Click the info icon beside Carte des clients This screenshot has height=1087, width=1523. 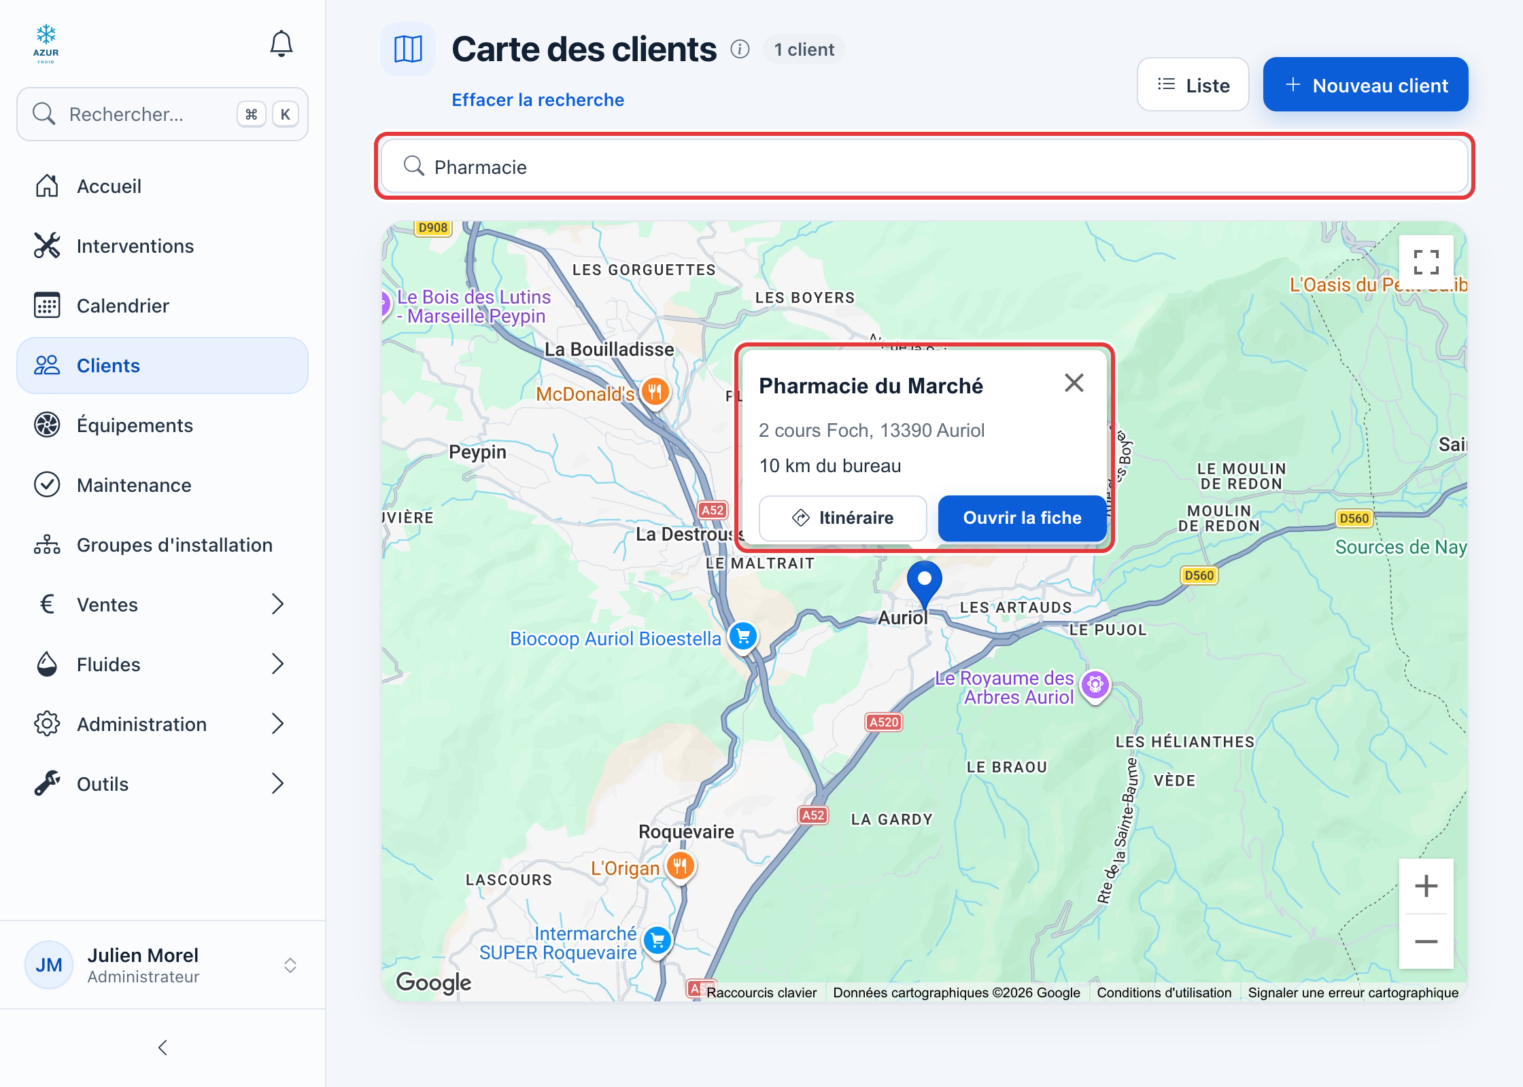pyautogui.click(x=740, y=49)
